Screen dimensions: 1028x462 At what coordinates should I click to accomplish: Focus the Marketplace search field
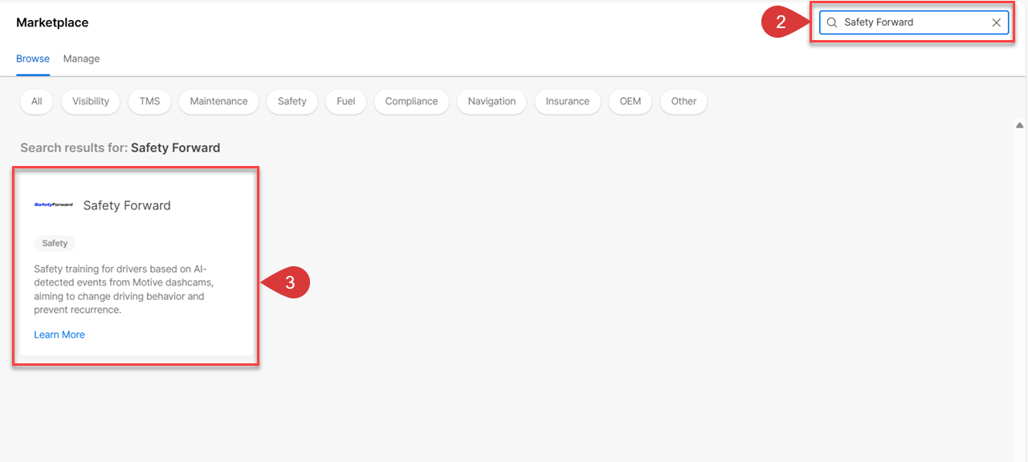[914, 22]
